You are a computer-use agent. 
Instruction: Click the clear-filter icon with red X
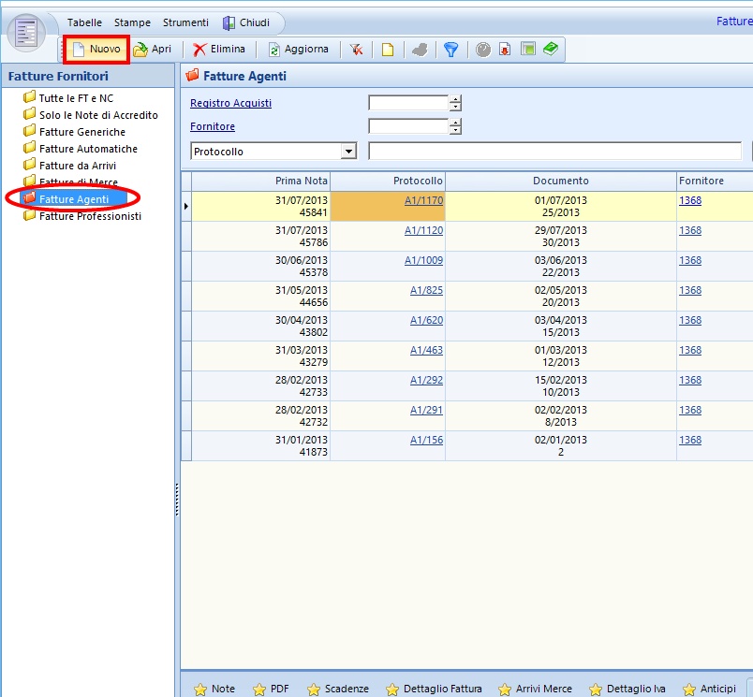[357, 50]
